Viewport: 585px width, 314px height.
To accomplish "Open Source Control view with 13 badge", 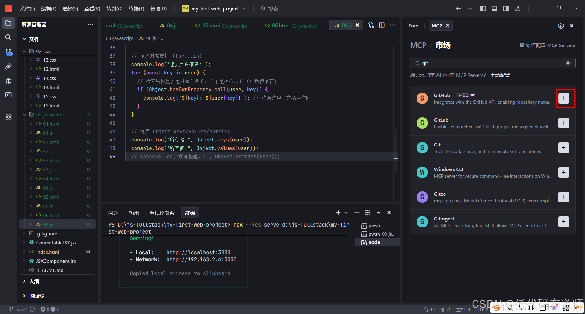I will click(9, 52).
